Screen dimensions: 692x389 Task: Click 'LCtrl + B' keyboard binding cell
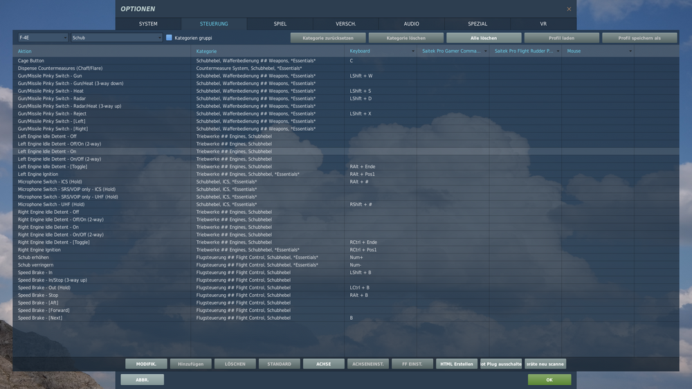click(x=381, y=287)
